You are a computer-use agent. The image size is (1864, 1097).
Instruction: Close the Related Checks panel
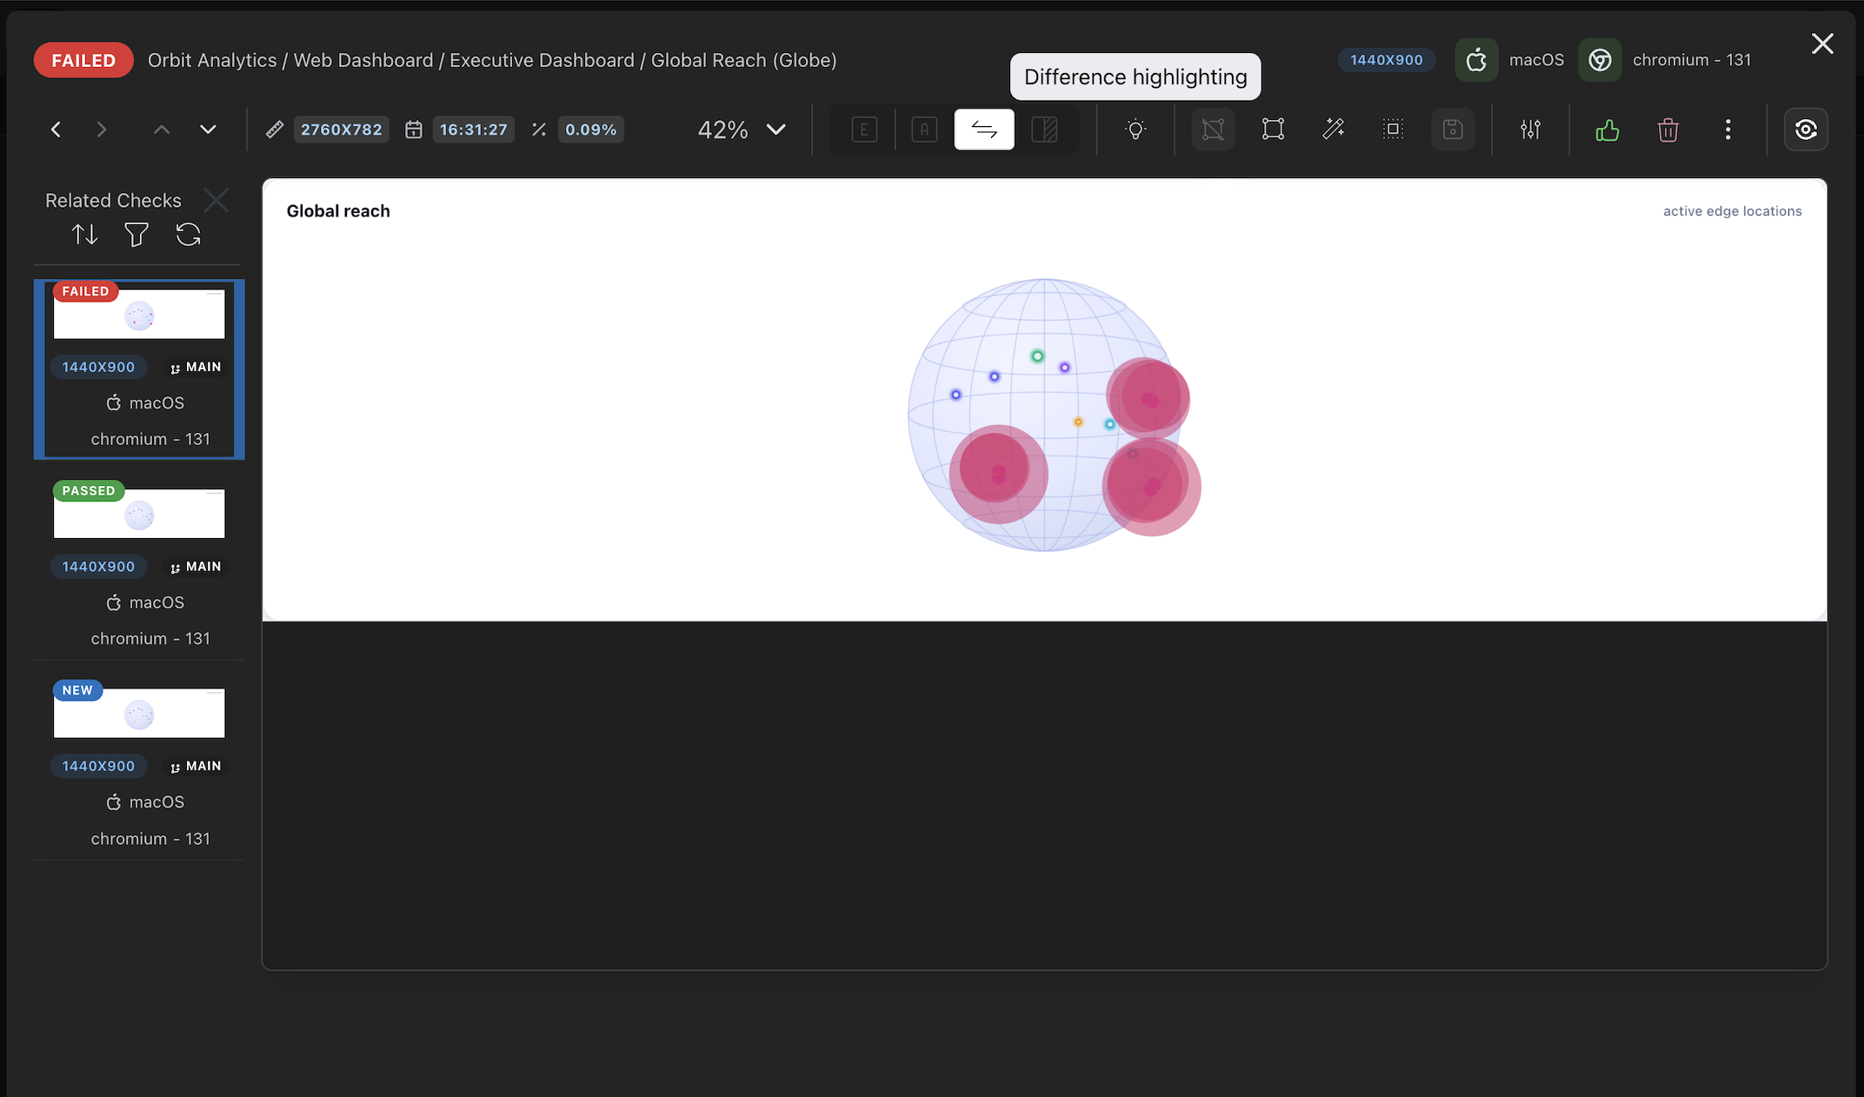pos(216,200)
